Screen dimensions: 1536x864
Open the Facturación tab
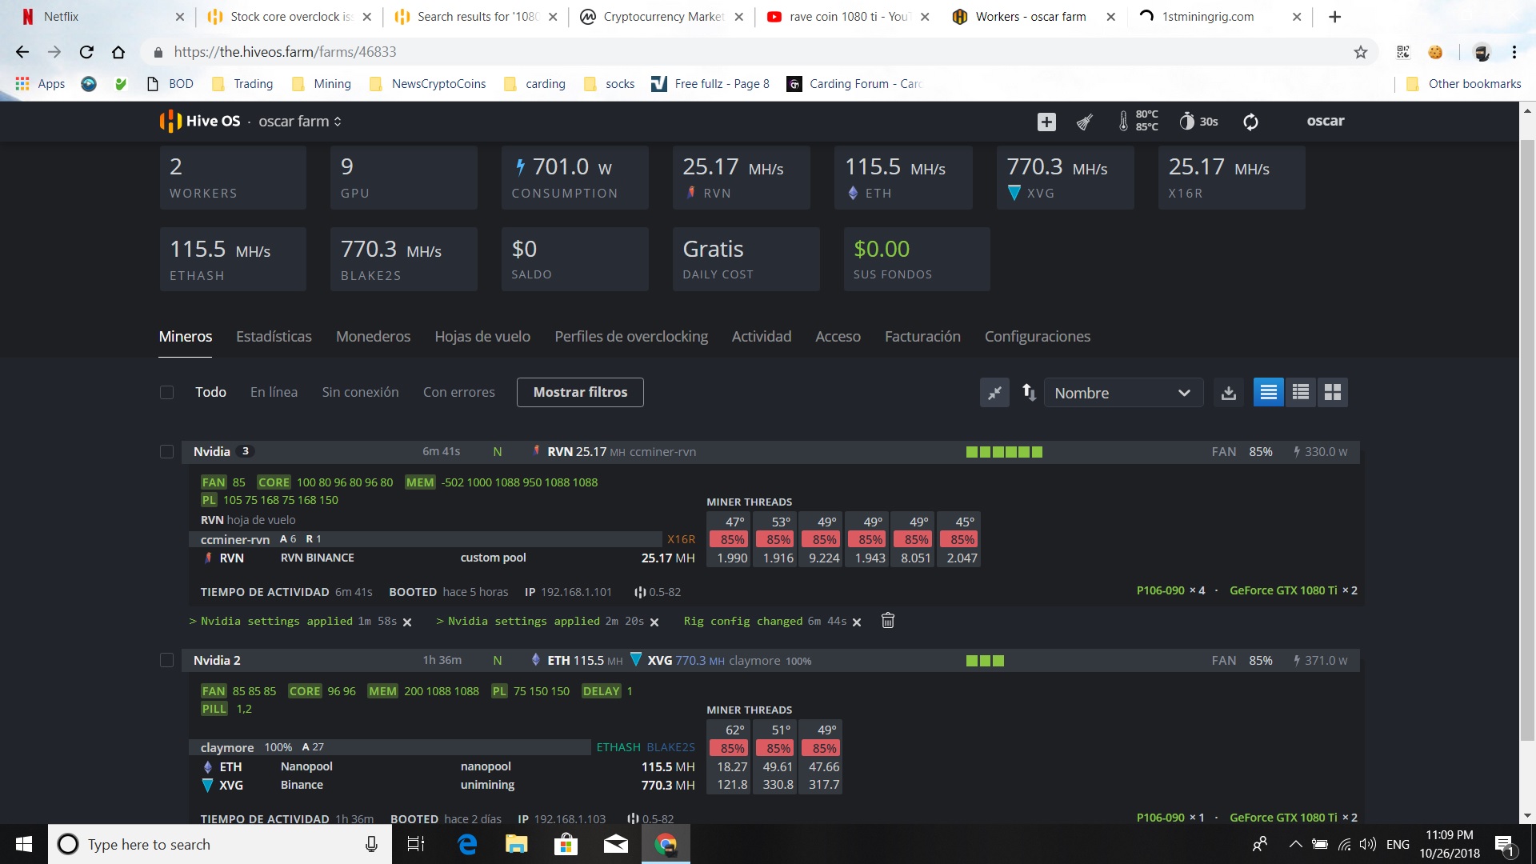coord(922,337)
